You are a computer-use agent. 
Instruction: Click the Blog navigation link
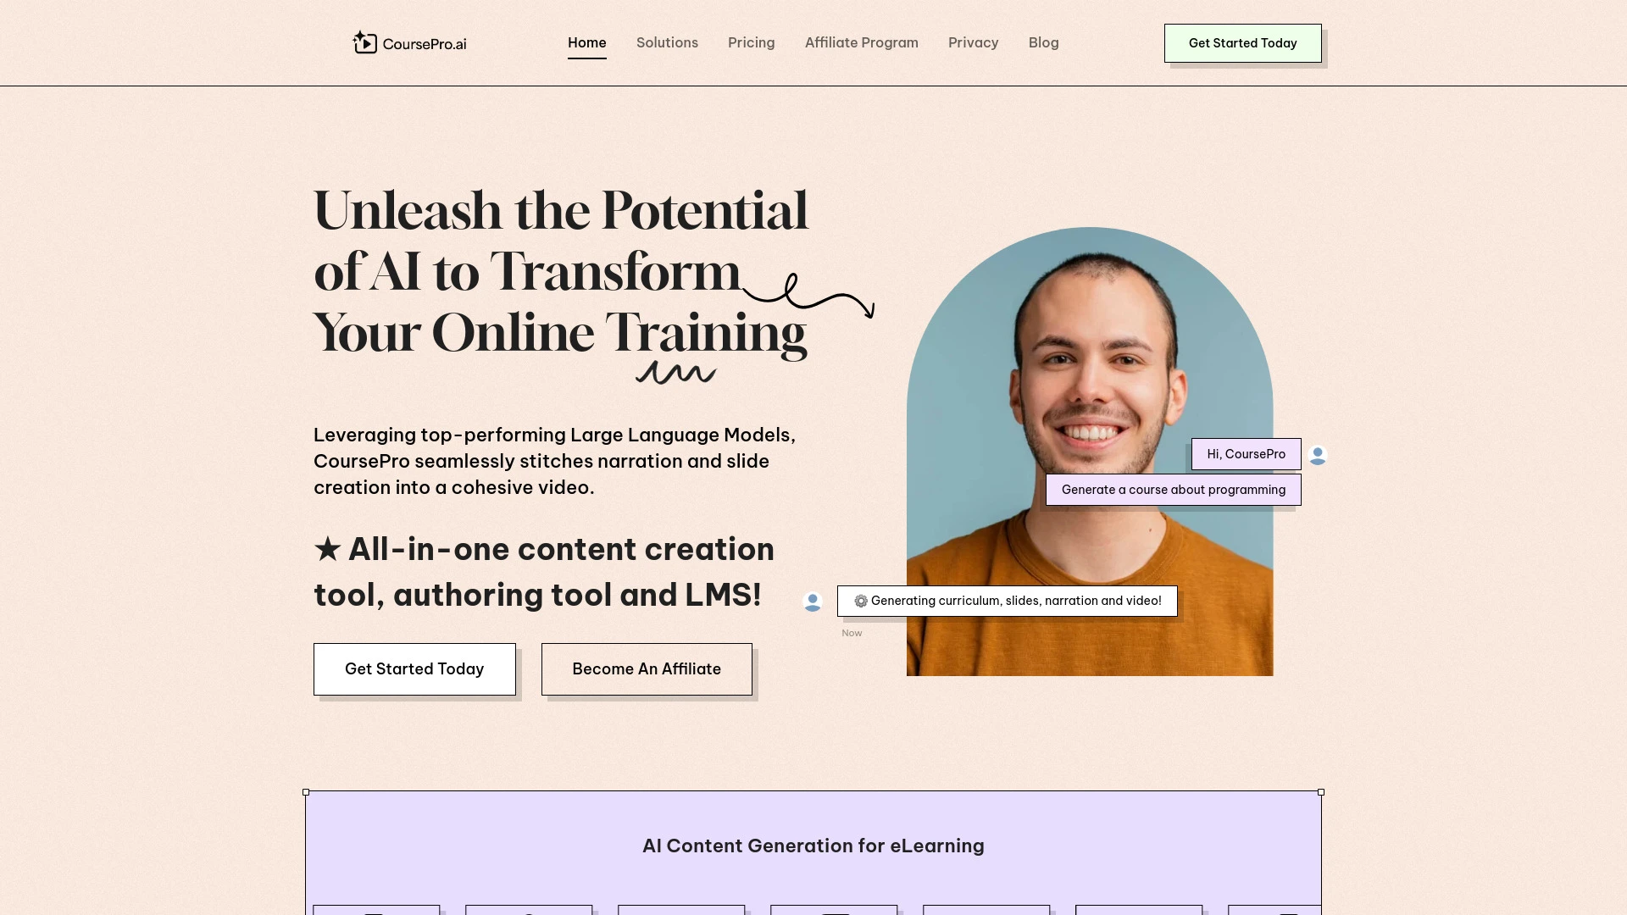(1044, 42)
